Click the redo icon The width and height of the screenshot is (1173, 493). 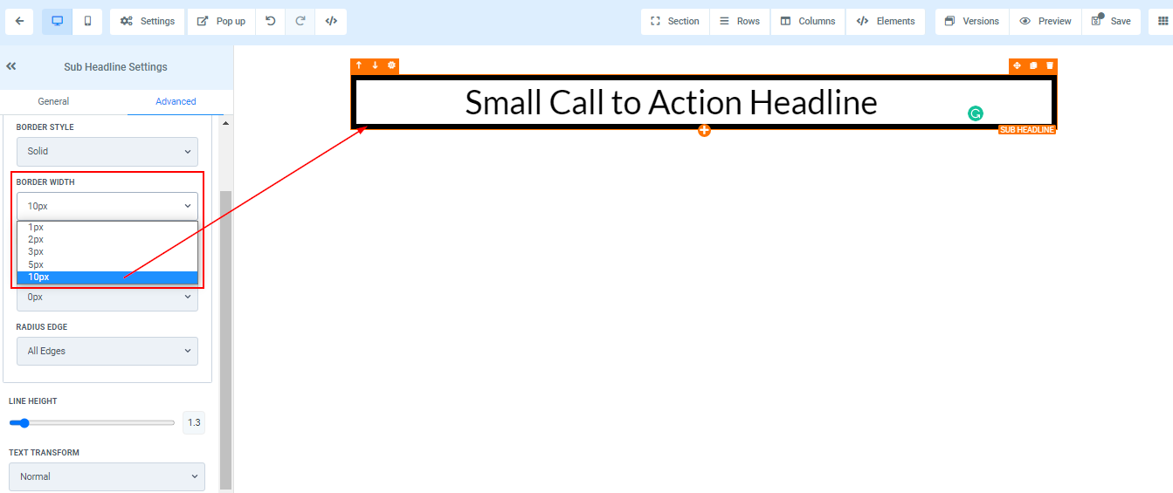click(300, 22)
